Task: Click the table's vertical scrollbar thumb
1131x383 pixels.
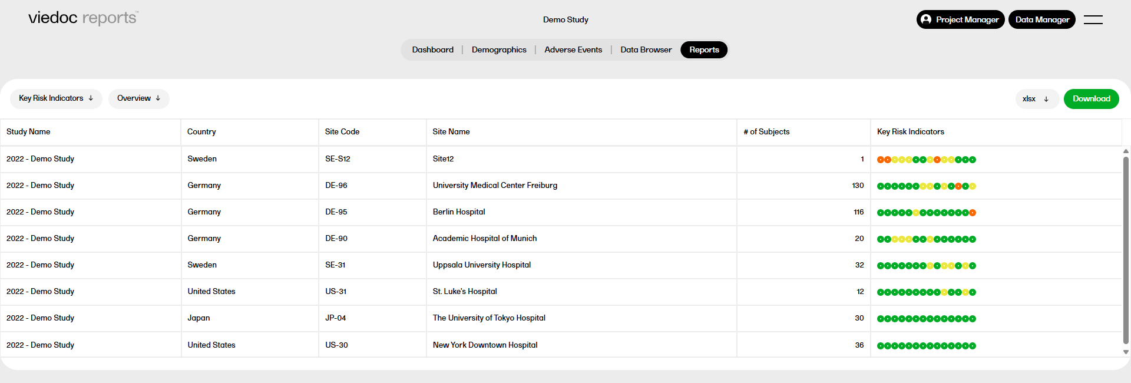Action: 1126,247
